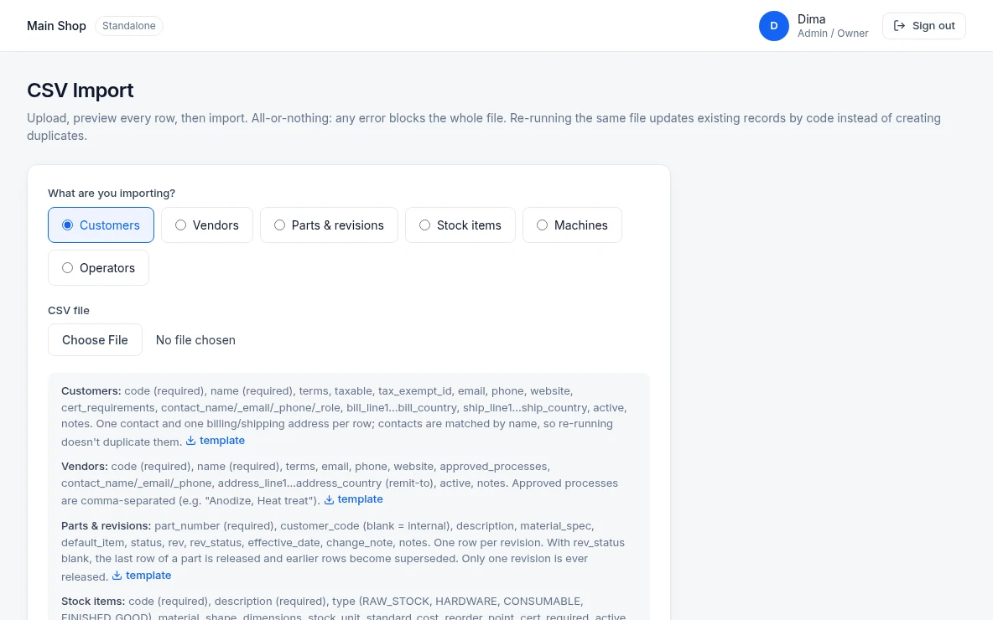The image size is (993, 620).
Task: Choose Parts & revisions import type
Action: pos(329,225)
